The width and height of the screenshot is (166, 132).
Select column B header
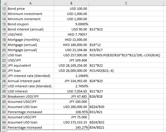(x=71, y=3)
